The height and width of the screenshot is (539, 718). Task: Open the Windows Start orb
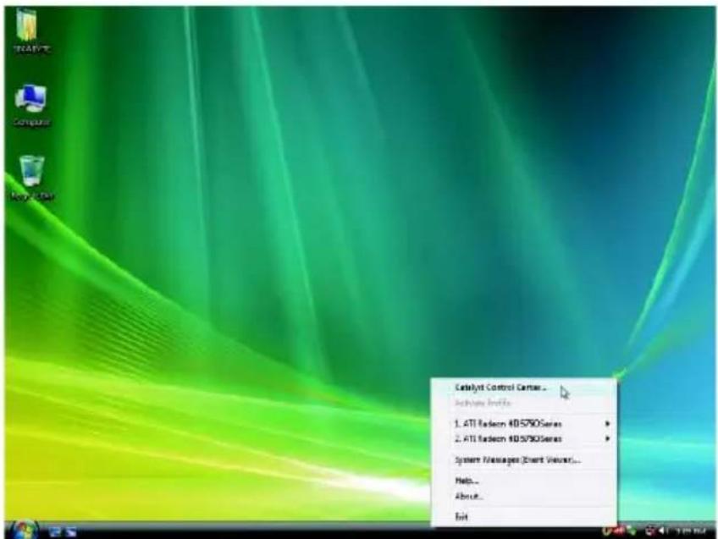point(24,530)
